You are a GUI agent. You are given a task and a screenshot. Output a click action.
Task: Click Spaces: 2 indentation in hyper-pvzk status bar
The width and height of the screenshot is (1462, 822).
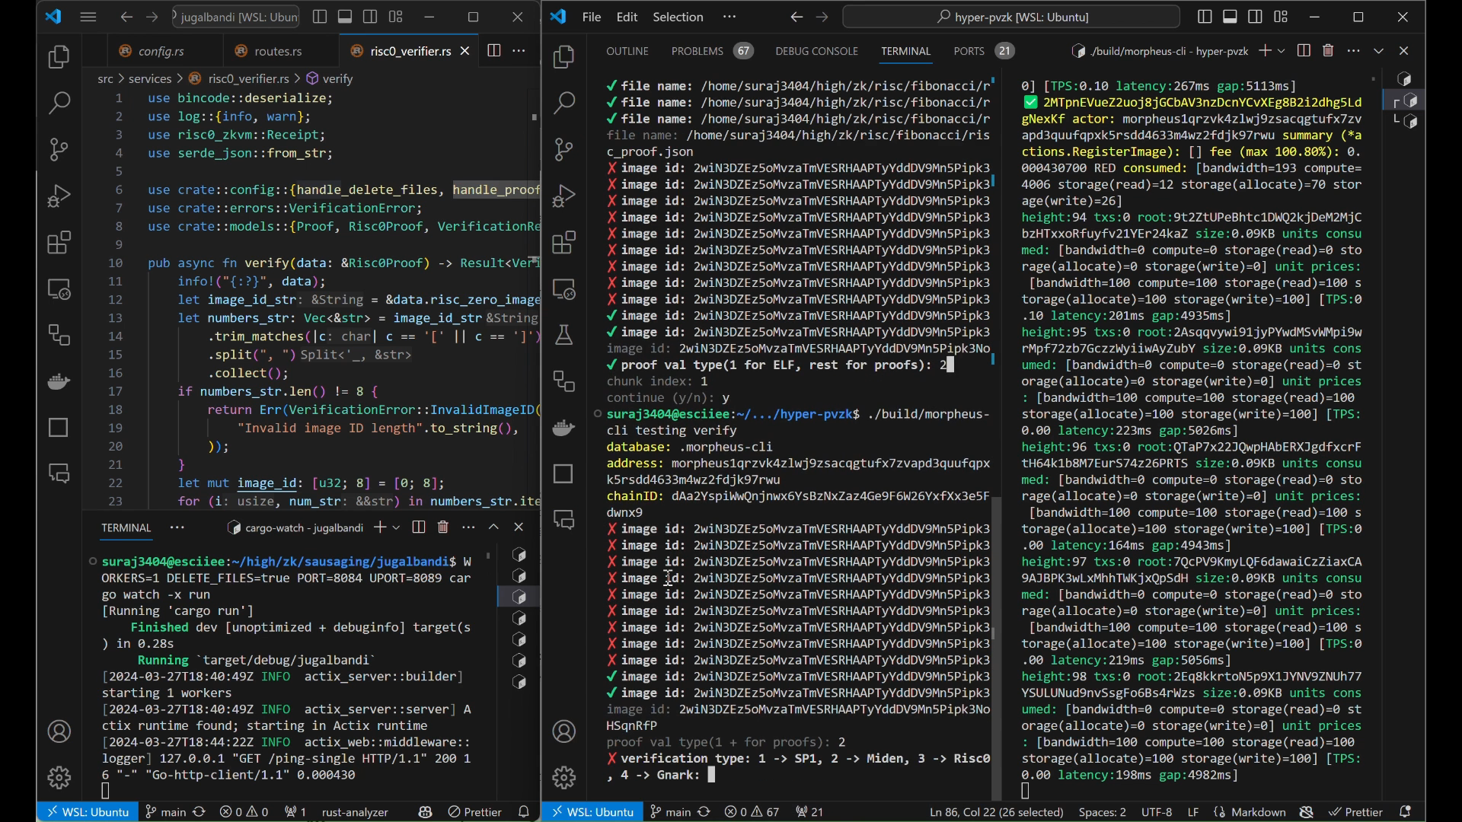(x=1102, y=812)
